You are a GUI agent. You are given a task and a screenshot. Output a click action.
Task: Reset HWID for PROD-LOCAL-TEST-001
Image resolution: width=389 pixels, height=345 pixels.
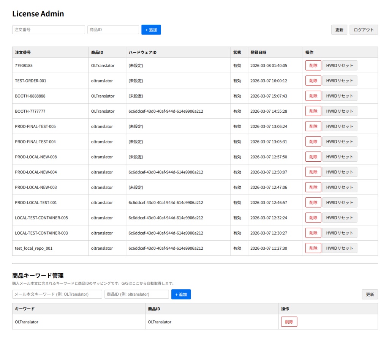point(340,203)
